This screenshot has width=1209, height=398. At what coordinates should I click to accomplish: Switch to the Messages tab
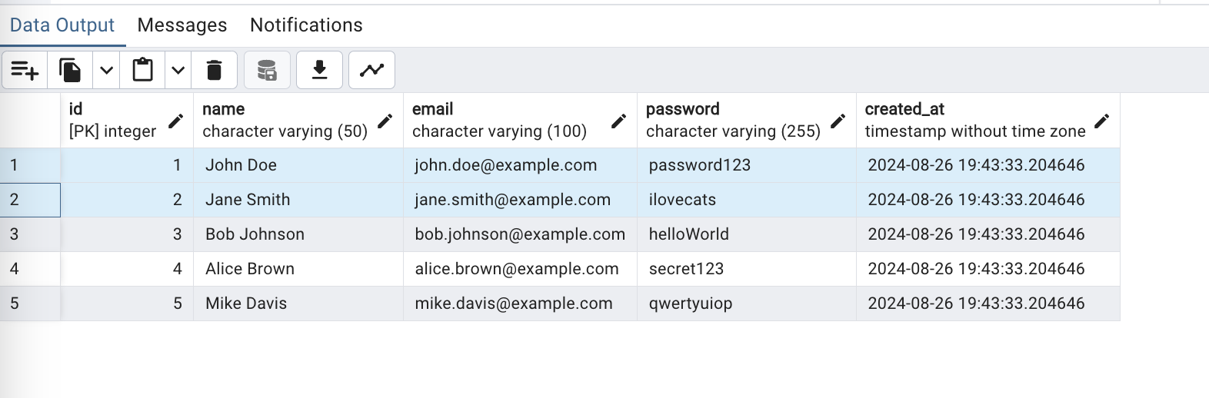pyautogui.click(x=182, y=25)
